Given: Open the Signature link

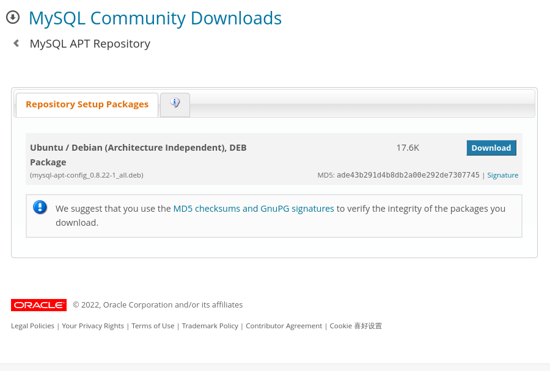Looking at the screenshot, I should (503, 175).
